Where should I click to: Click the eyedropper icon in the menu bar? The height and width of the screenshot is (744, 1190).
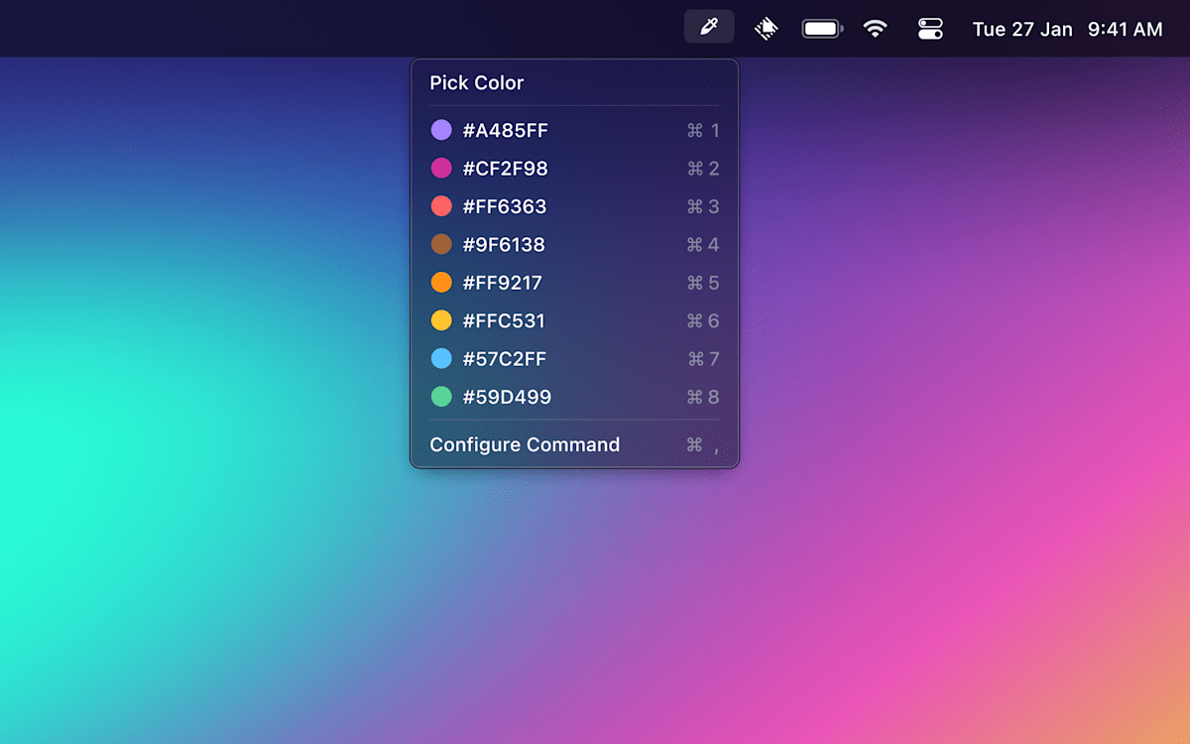(x=708, y=26)
